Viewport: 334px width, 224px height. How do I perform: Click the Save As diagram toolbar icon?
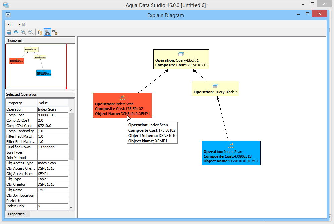9,32
